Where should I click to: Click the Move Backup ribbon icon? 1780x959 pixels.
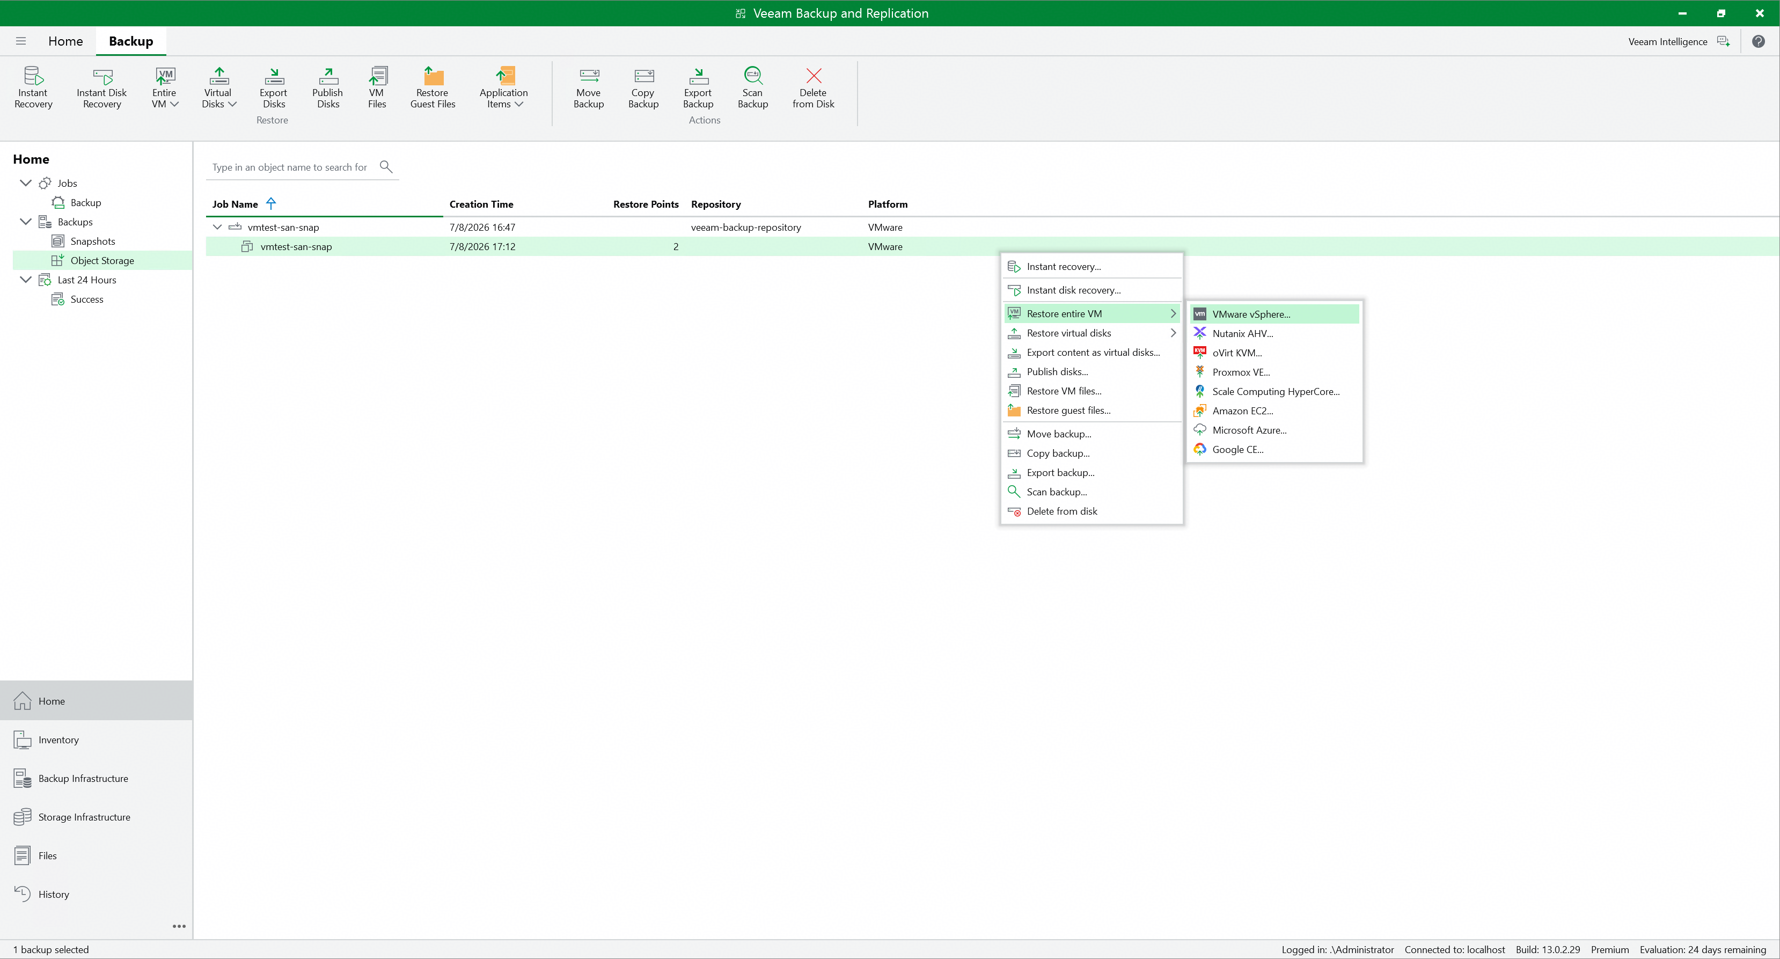click(x=589, y=76)
